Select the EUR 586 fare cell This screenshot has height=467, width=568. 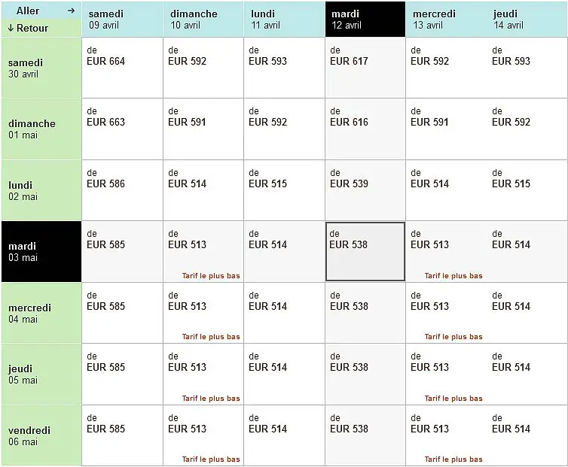(x=122, y=190)
